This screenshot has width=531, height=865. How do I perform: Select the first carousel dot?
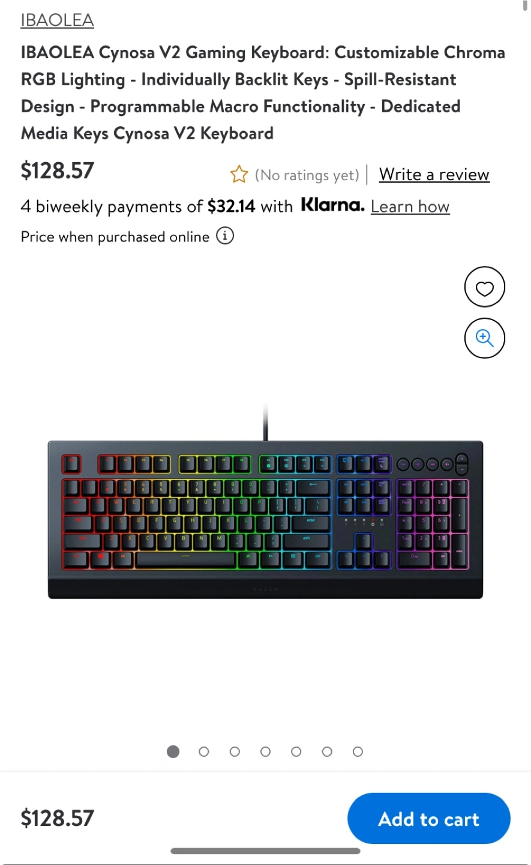(x=173, y=751)
